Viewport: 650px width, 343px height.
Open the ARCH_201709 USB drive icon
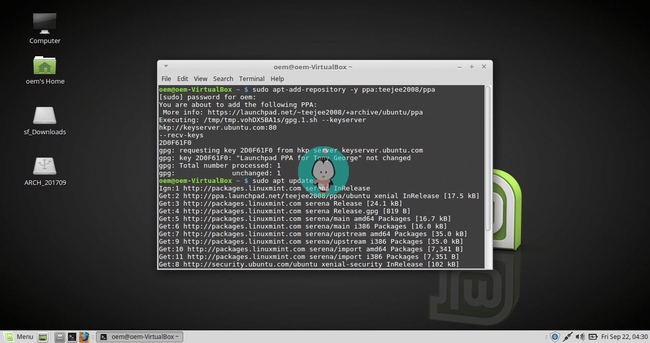click(x=45, y=166)
